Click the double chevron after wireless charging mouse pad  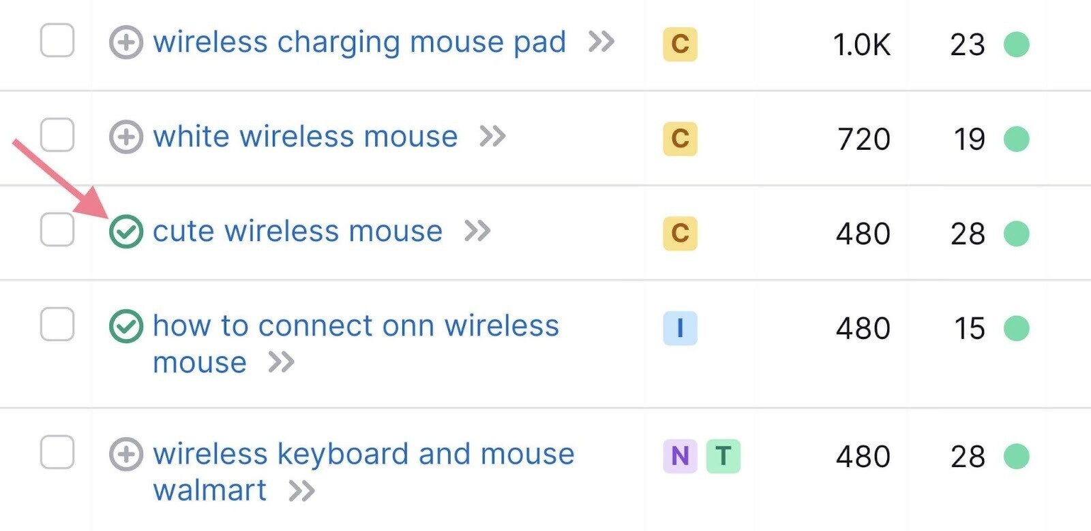602,42
